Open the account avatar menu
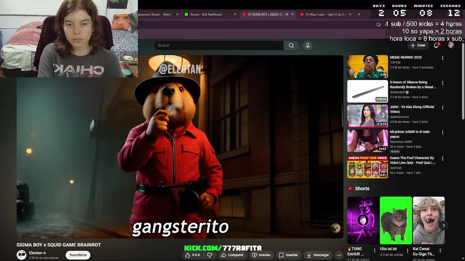This screenshot has height=261, width=465. [x=451, y=45]
